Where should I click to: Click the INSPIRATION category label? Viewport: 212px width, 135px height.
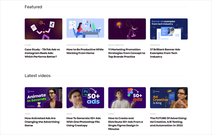(x=155, y=45)
